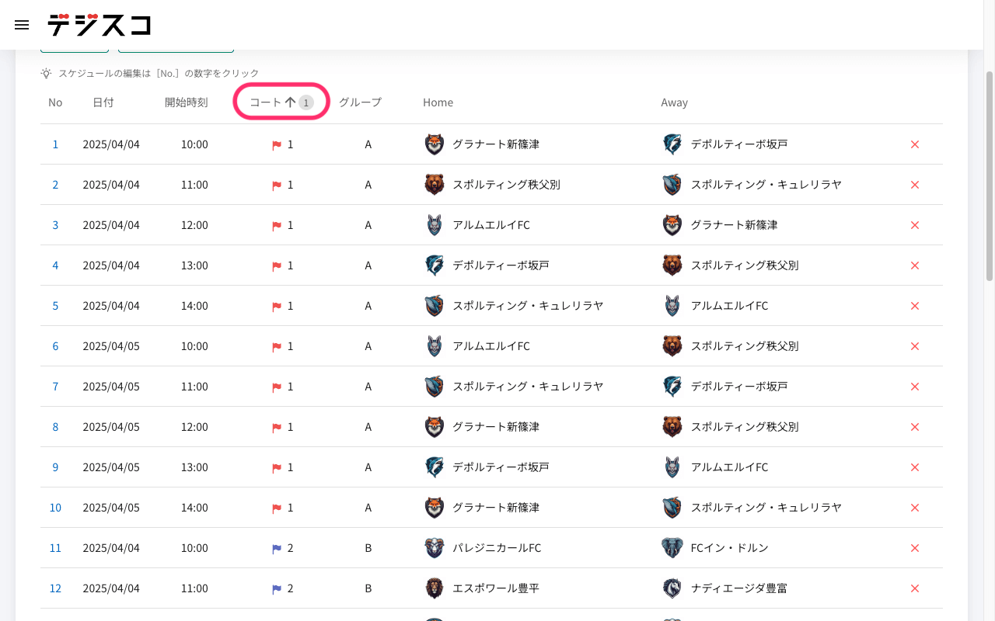Click the エスポワール豊平 lion team logo
The width and height of the screenshot is (995, 621).
tap(435, 588)
